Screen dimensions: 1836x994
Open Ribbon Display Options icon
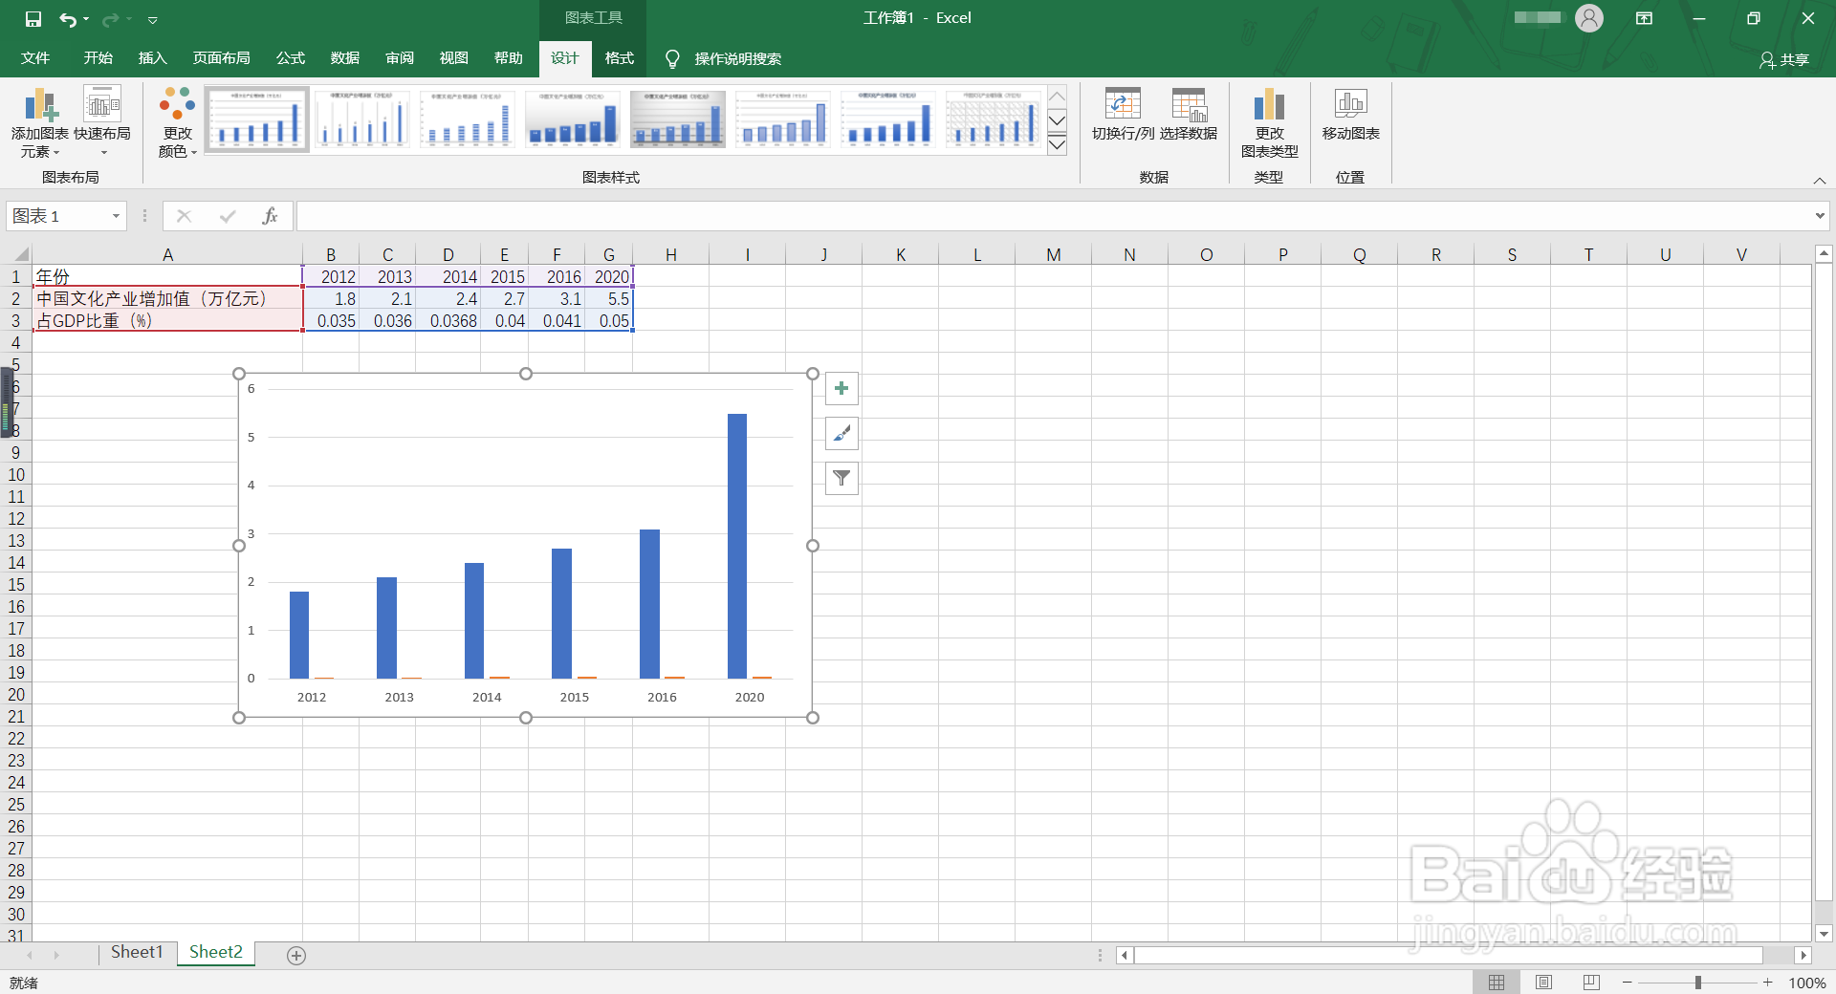point(1645,18)
